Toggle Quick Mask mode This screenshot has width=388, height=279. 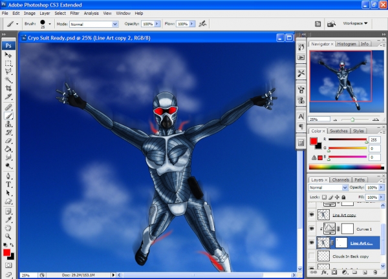(8, 265)
